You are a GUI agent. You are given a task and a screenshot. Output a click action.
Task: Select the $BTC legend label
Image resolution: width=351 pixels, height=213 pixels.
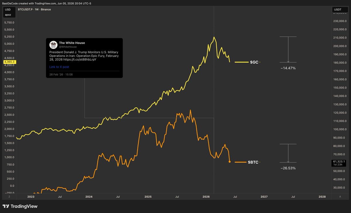click(253, 162)
